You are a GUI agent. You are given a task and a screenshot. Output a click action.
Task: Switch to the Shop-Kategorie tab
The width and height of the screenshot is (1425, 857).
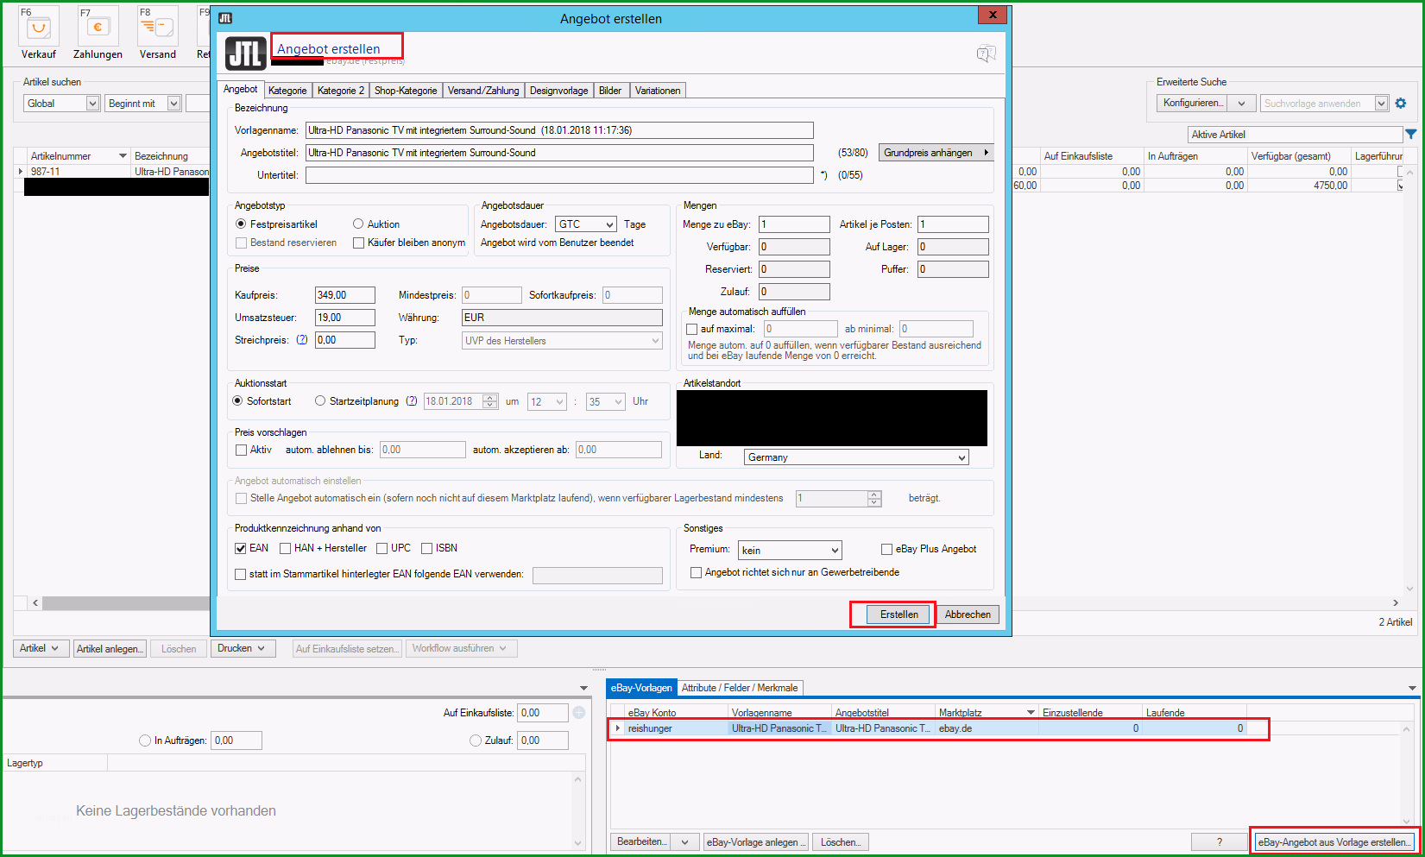(406, 91)
